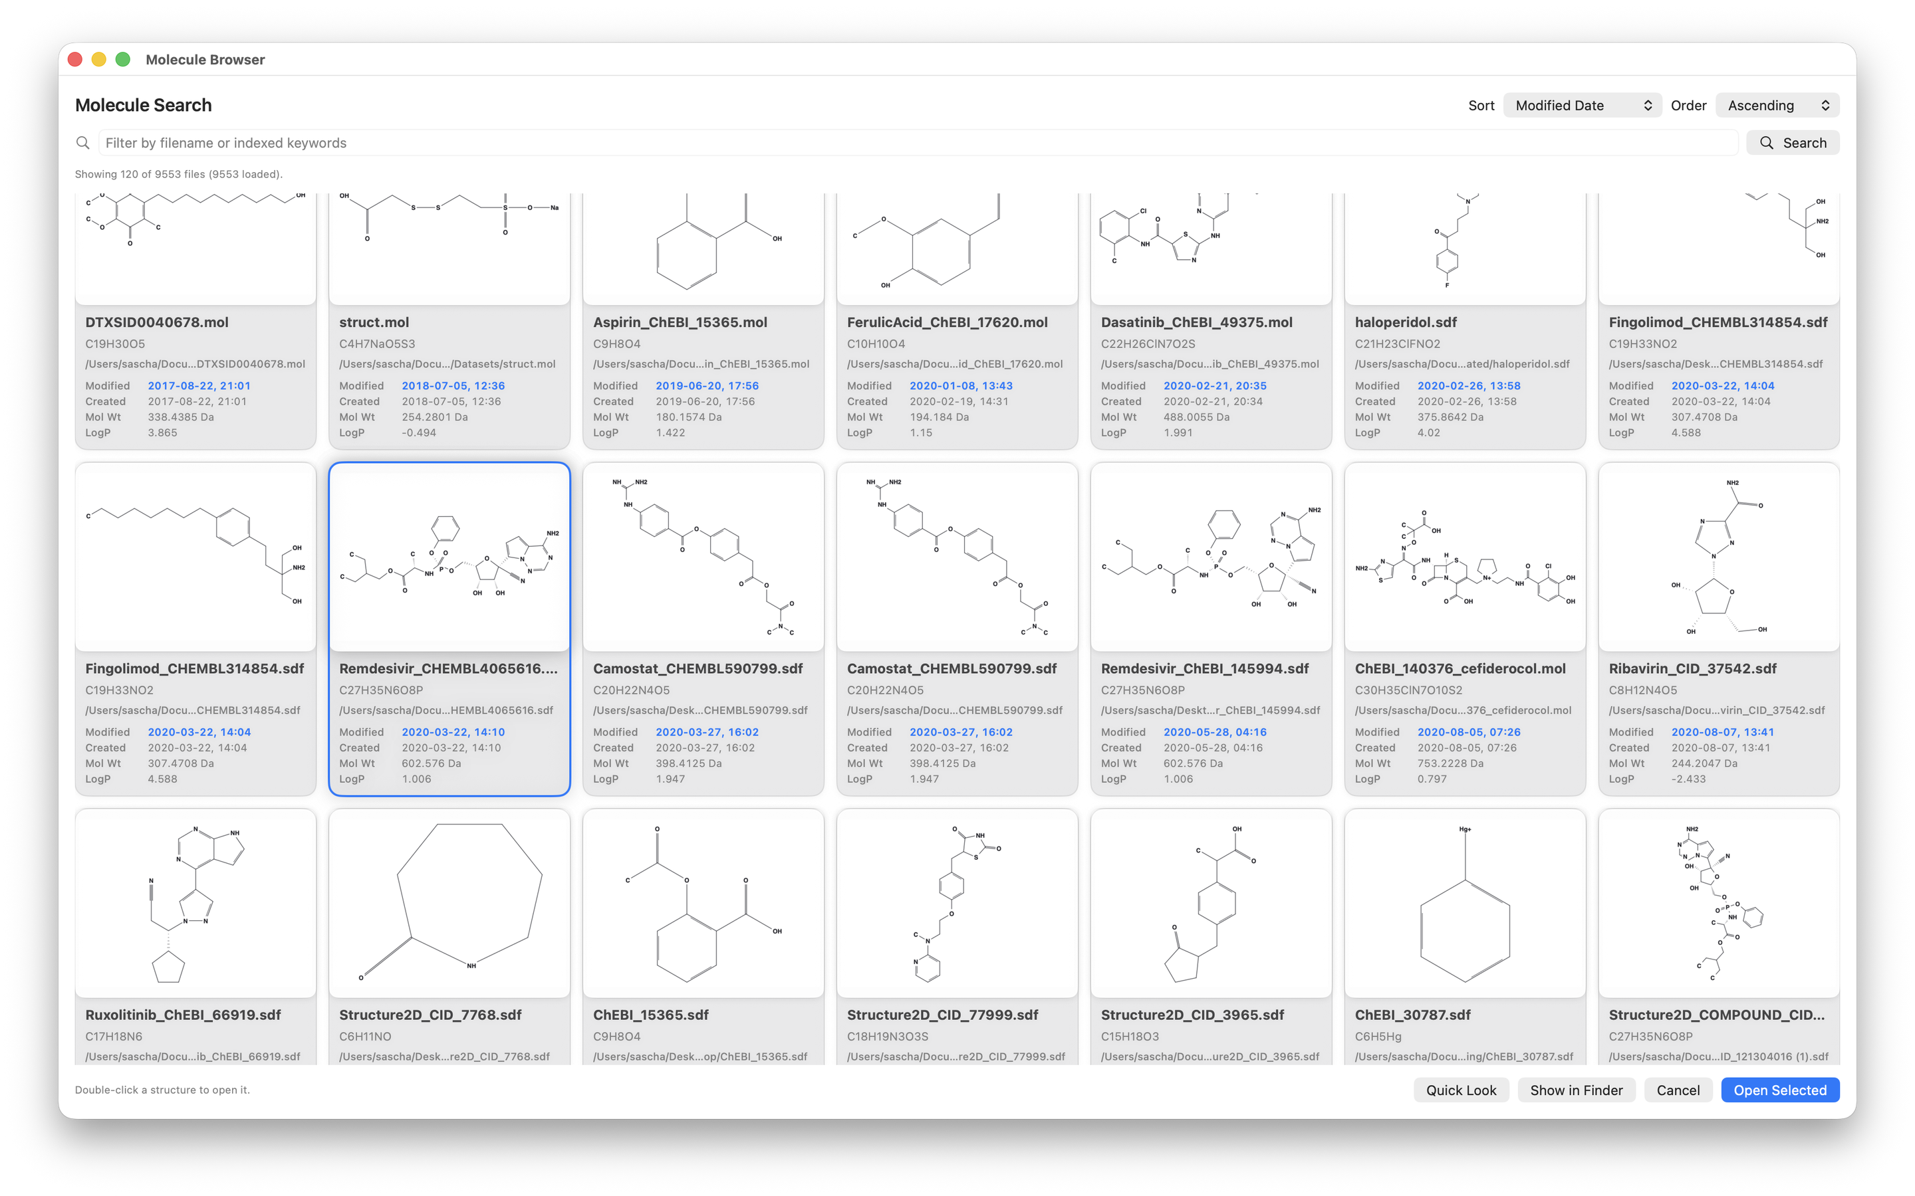Select the Structure2D_CID_7768 caprolactam thumbnail
Viewport: 1915px width, 1196px height.
[449, 904]
